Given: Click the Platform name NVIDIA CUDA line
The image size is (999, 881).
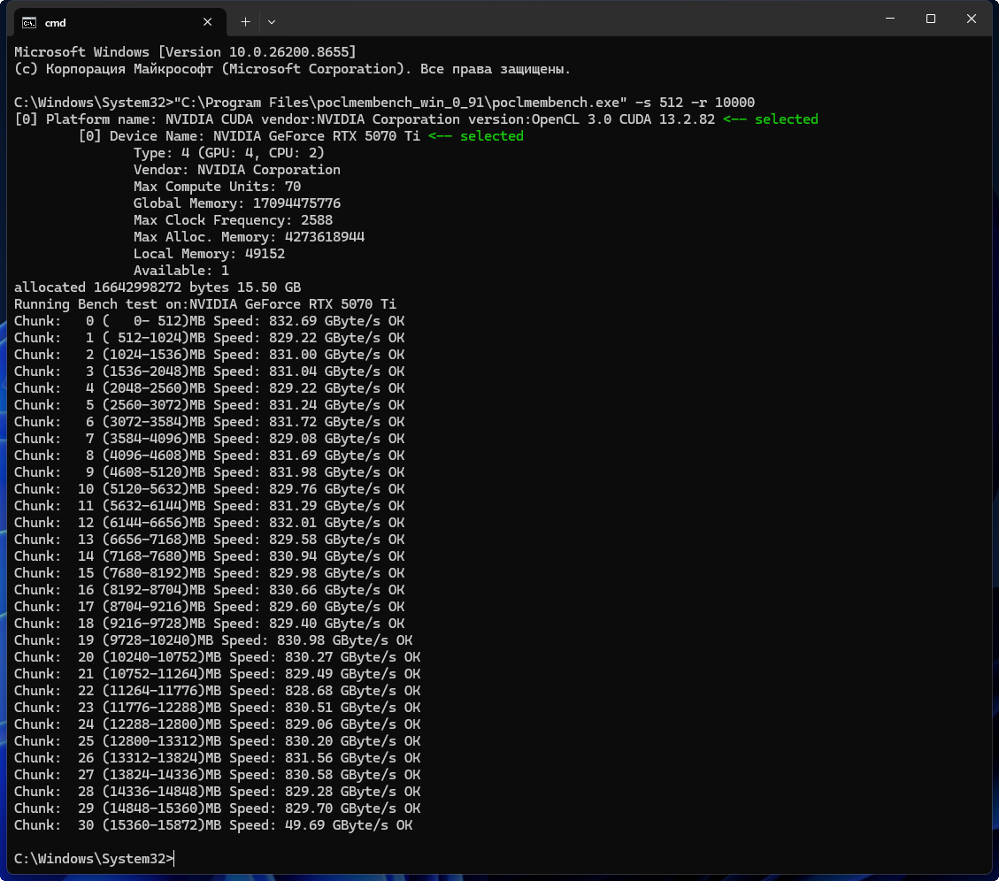Looking at the screenshot, I should tap(365, 119).
